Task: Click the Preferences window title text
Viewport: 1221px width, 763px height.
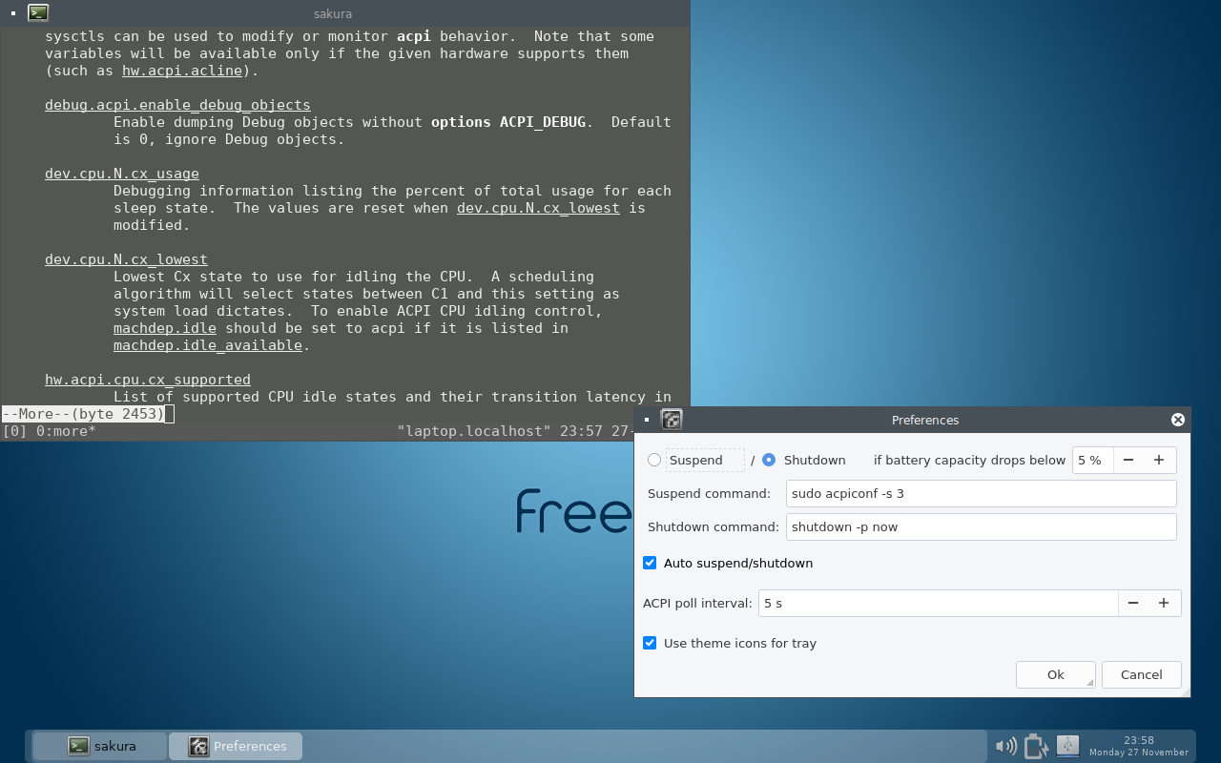Action: pyautogui.click(x=925, y=420)
